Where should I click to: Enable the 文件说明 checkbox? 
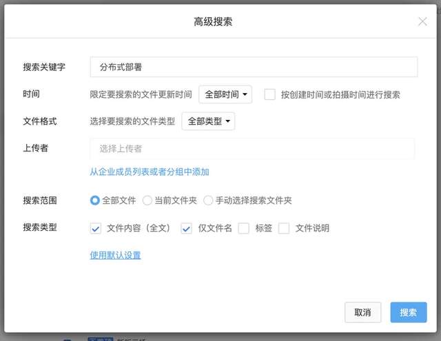pos(284,229)
